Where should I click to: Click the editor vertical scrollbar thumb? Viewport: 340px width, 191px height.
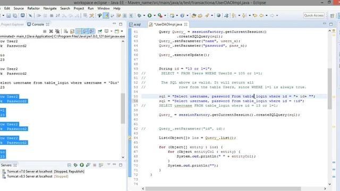click(x=329, y=89)
